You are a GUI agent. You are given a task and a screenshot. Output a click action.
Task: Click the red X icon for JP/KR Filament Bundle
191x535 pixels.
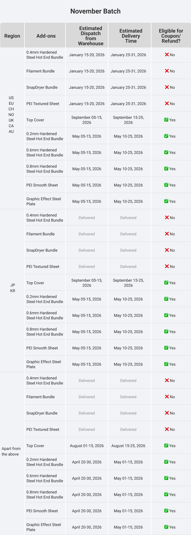point(167,234)
